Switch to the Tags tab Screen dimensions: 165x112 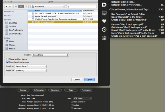tap(71, 90)
